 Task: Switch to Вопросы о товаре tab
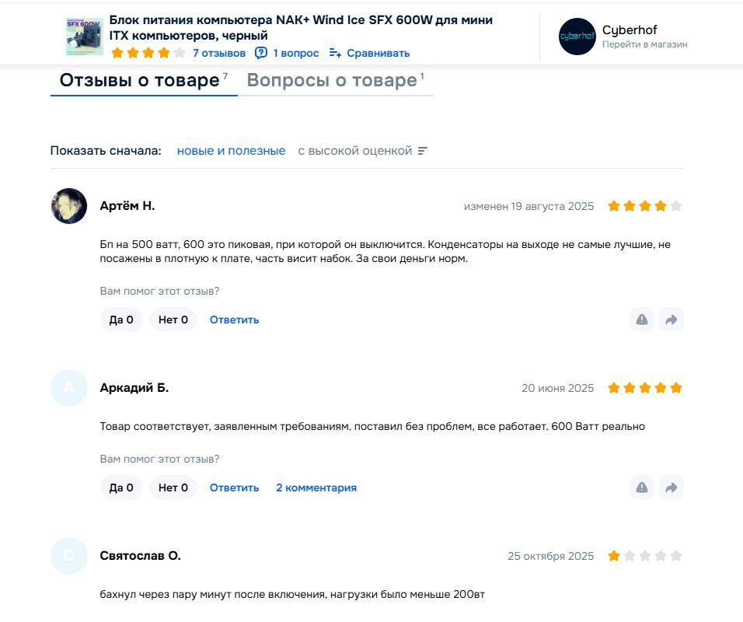coord(332,81)
